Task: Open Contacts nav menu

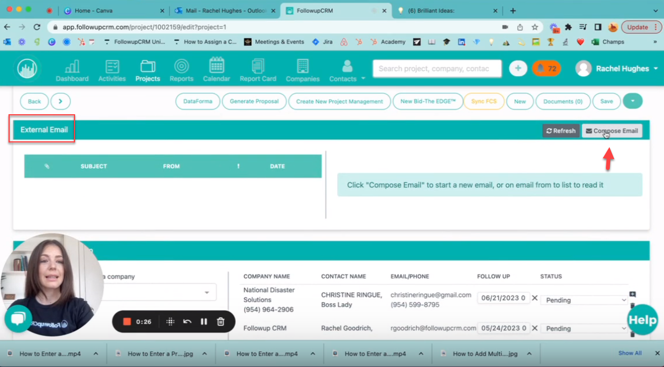Action: pos(347,70)
